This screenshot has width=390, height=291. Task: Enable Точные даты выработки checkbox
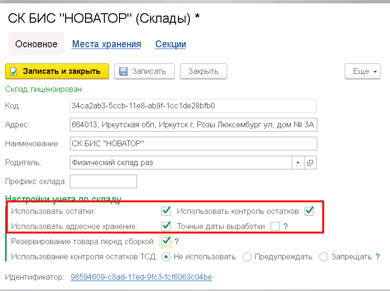(275, 227)
